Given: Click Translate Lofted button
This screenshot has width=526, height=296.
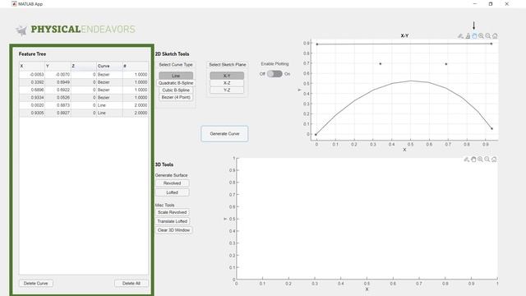Looking at the screenshot, I should click(172, 221).
